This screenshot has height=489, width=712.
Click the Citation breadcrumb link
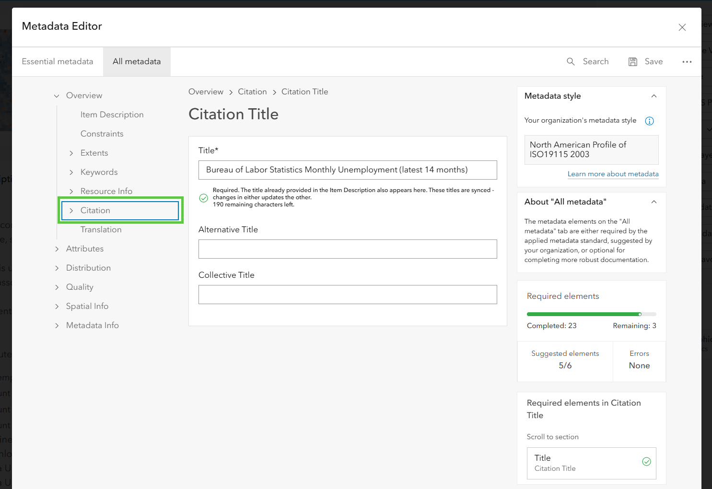tap(252, 92)
